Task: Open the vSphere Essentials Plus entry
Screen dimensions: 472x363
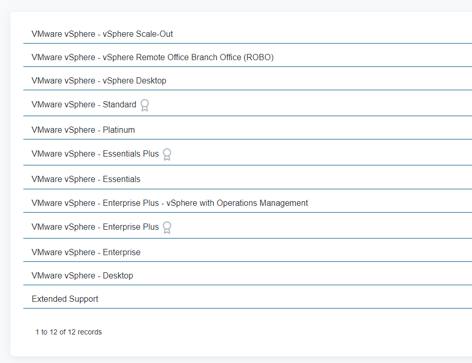Action: point(96,153)
